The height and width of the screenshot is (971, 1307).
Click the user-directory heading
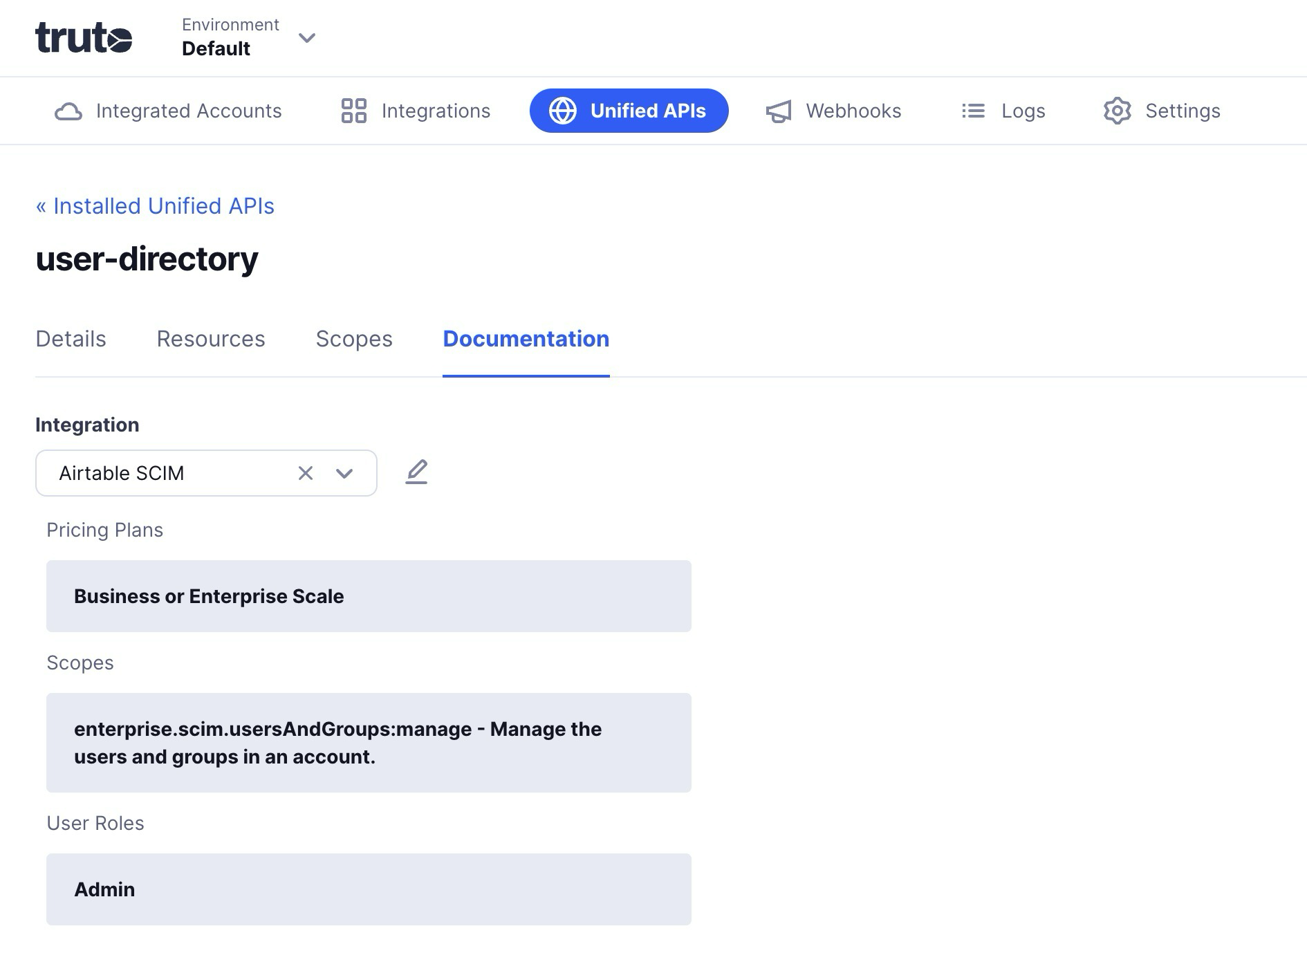pos(147,259)
